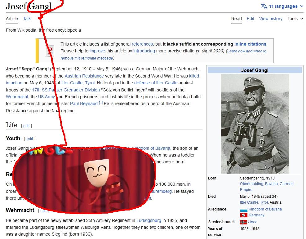Open the 11 languages translation icon
This screenshot has width=306, height=239.
pyautogui.click(x=264, y=6)
